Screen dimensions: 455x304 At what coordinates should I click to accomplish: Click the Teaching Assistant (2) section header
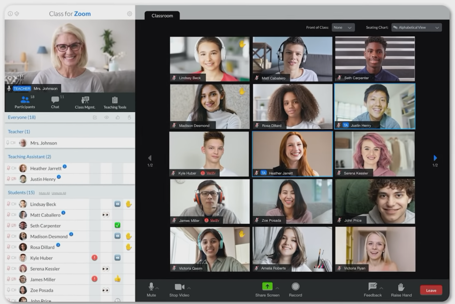point(30,157)
